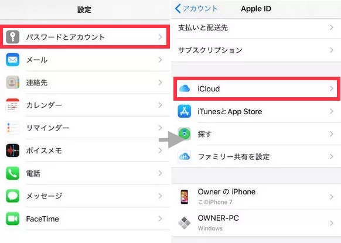Open the 探す menu entry
The width and height of the screenshot is (341, 243).
256,134
